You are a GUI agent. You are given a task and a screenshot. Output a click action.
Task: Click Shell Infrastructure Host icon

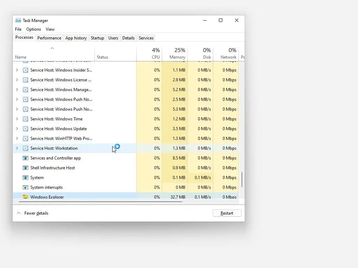[25, 168]
